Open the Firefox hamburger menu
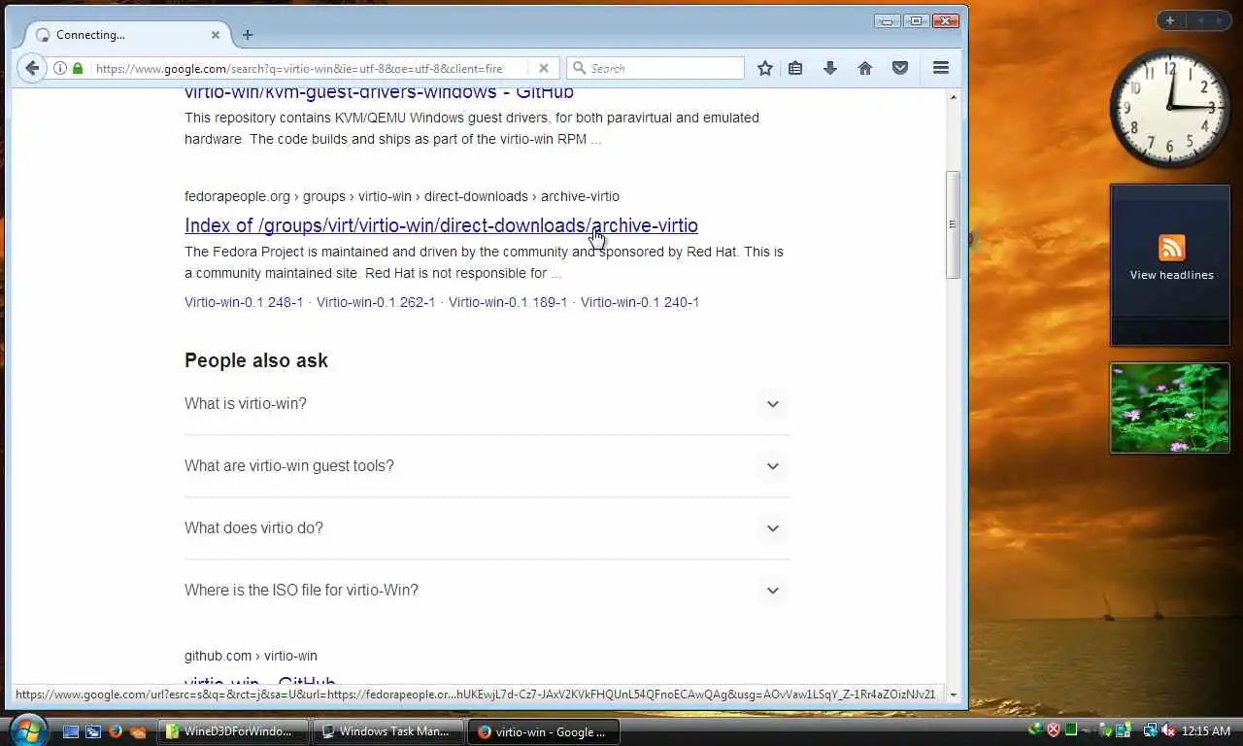Screen dimensions: 1243x746 pyautogui.click(x=941, y=68)
